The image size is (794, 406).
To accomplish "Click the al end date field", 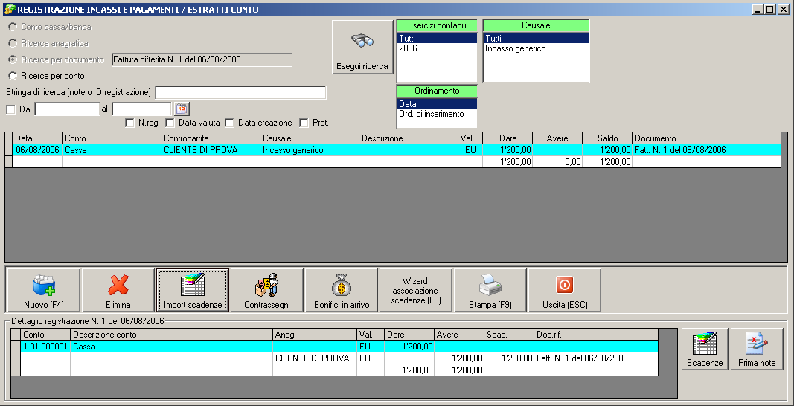I will click(x=142, y=109).
